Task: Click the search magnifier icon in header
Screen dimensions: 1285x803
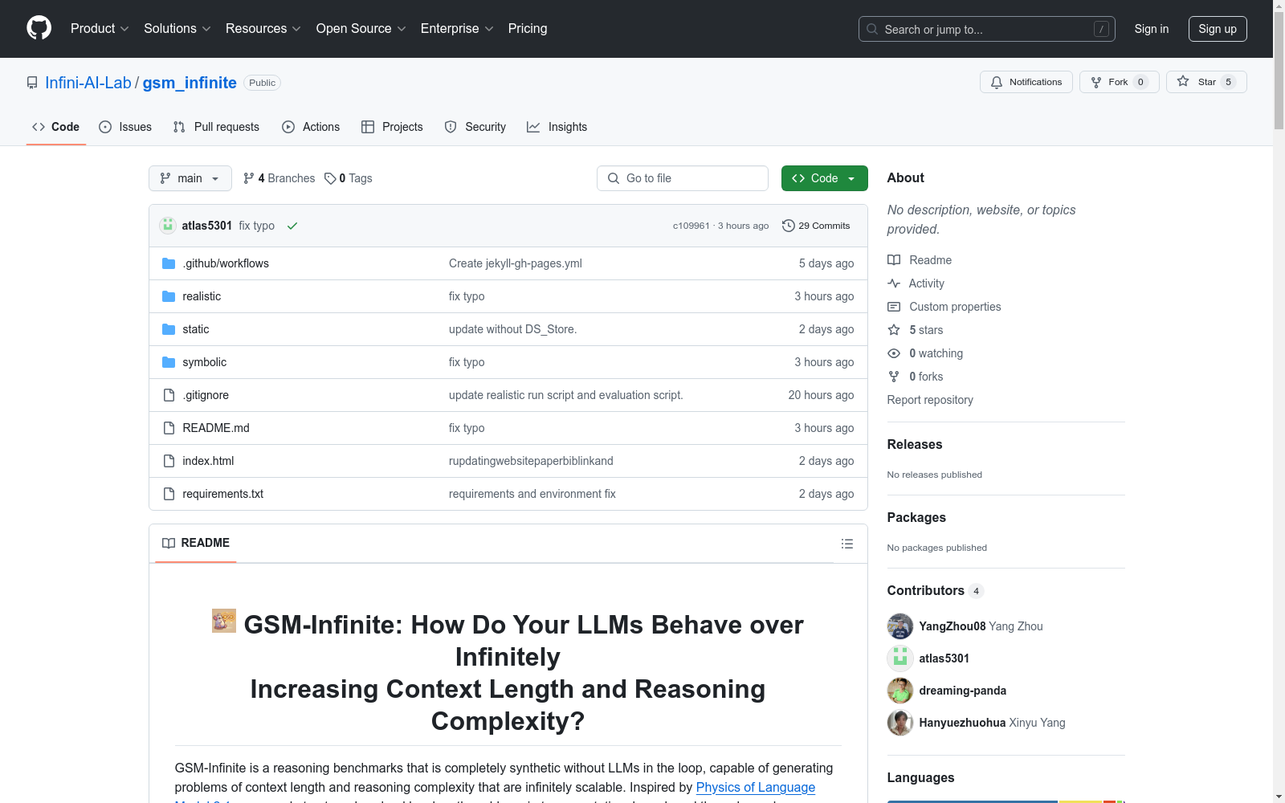Action: coord(872,29)
